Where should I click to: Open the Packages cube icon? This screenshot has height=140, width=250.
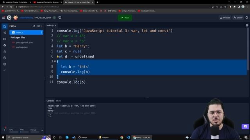5,45
